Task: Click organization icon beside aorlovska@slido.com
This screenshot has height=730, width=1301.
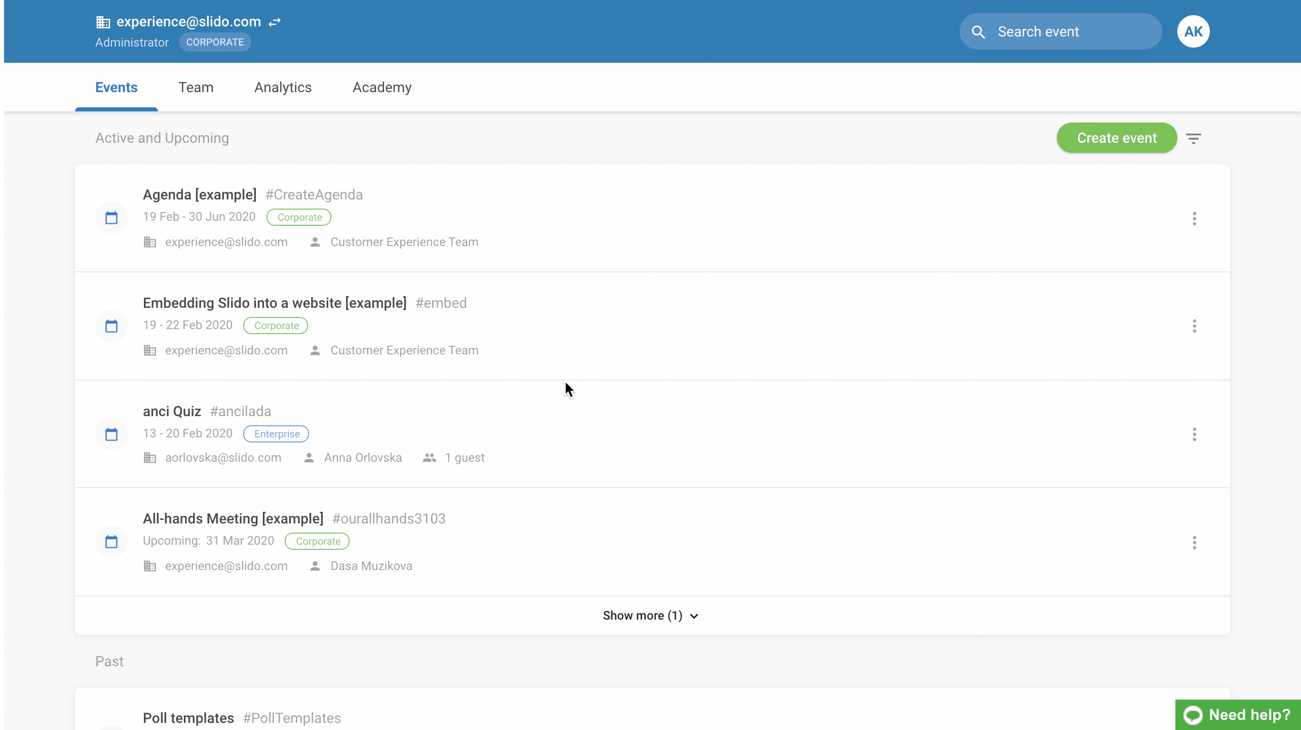Action: (x=149, y=458)
